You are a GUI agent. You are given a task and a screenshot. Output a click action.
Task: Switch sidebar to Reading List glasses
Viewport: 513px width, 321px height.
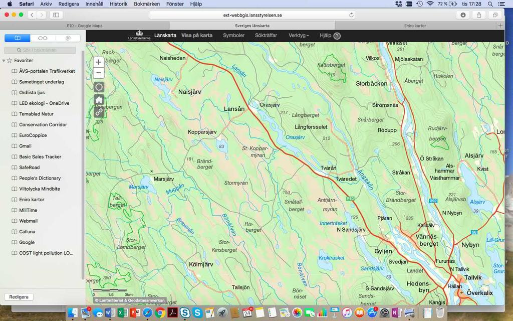coord(43,38)
